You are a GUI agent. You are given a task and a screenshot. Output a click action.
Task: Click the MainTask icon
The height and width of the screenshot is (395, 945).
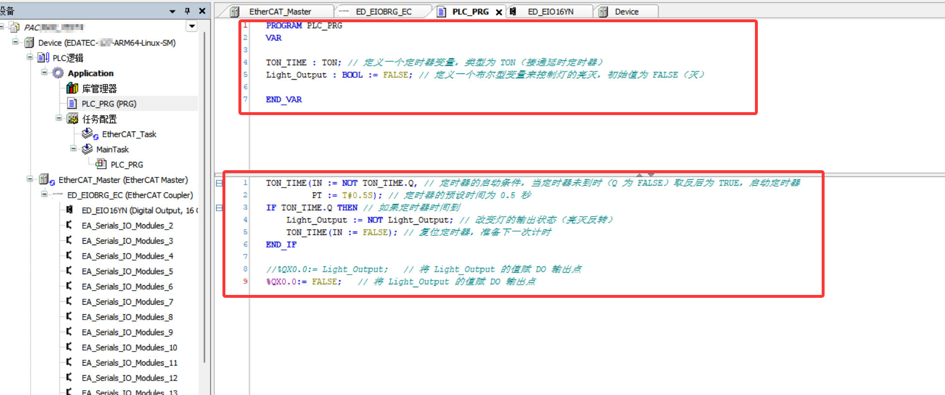coord(87,149)
